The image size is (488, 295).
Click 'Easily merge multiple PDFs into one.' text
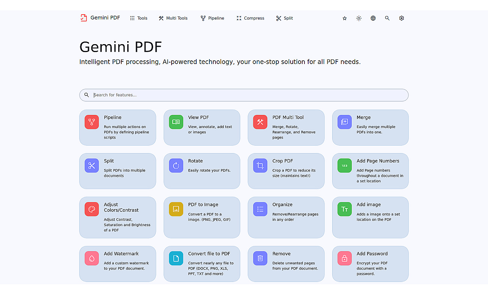click(376, 130)
